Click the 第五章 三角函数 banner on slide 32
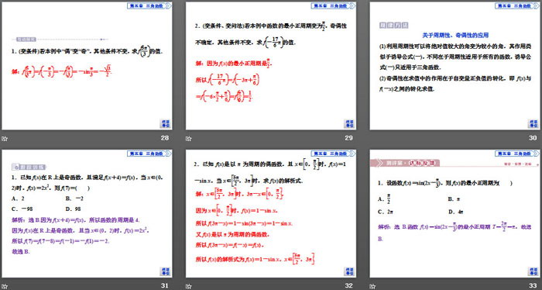 coord(333,154)
